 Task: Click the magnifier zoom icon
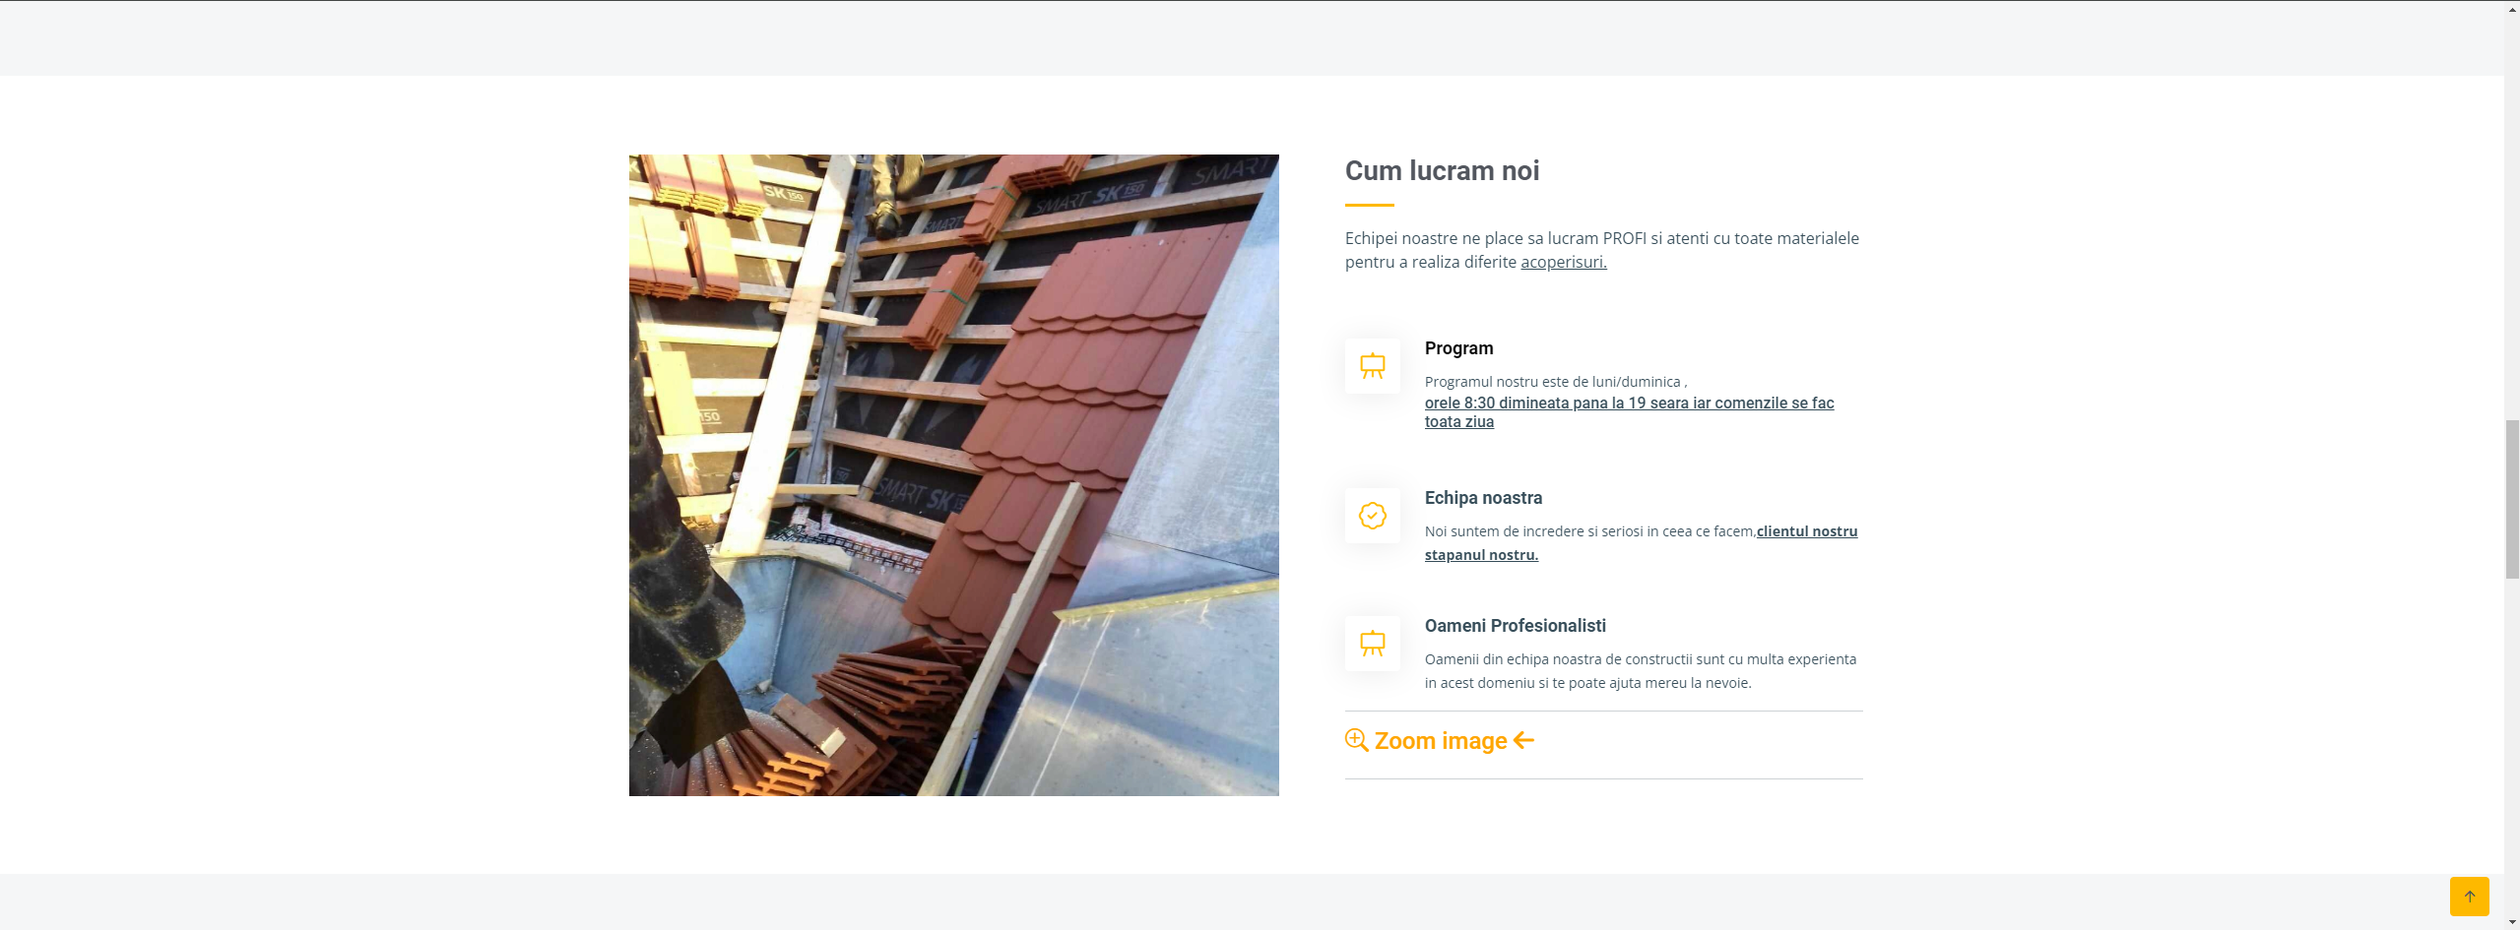(1356, 740)
